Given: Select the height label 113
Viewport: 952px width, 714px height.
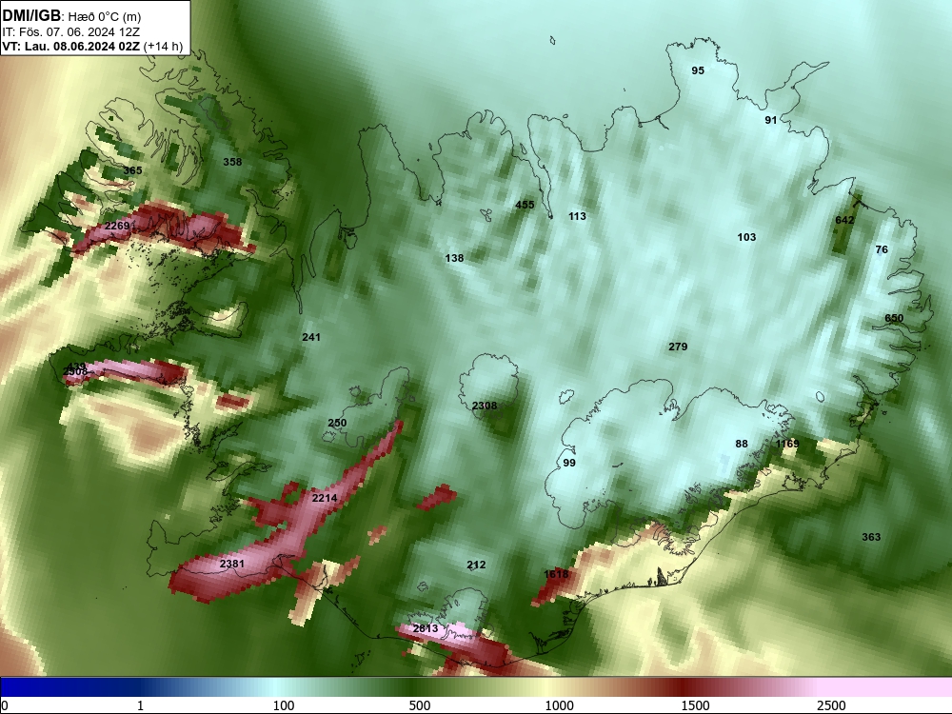Looking at the screenshot, I should 577,216.
